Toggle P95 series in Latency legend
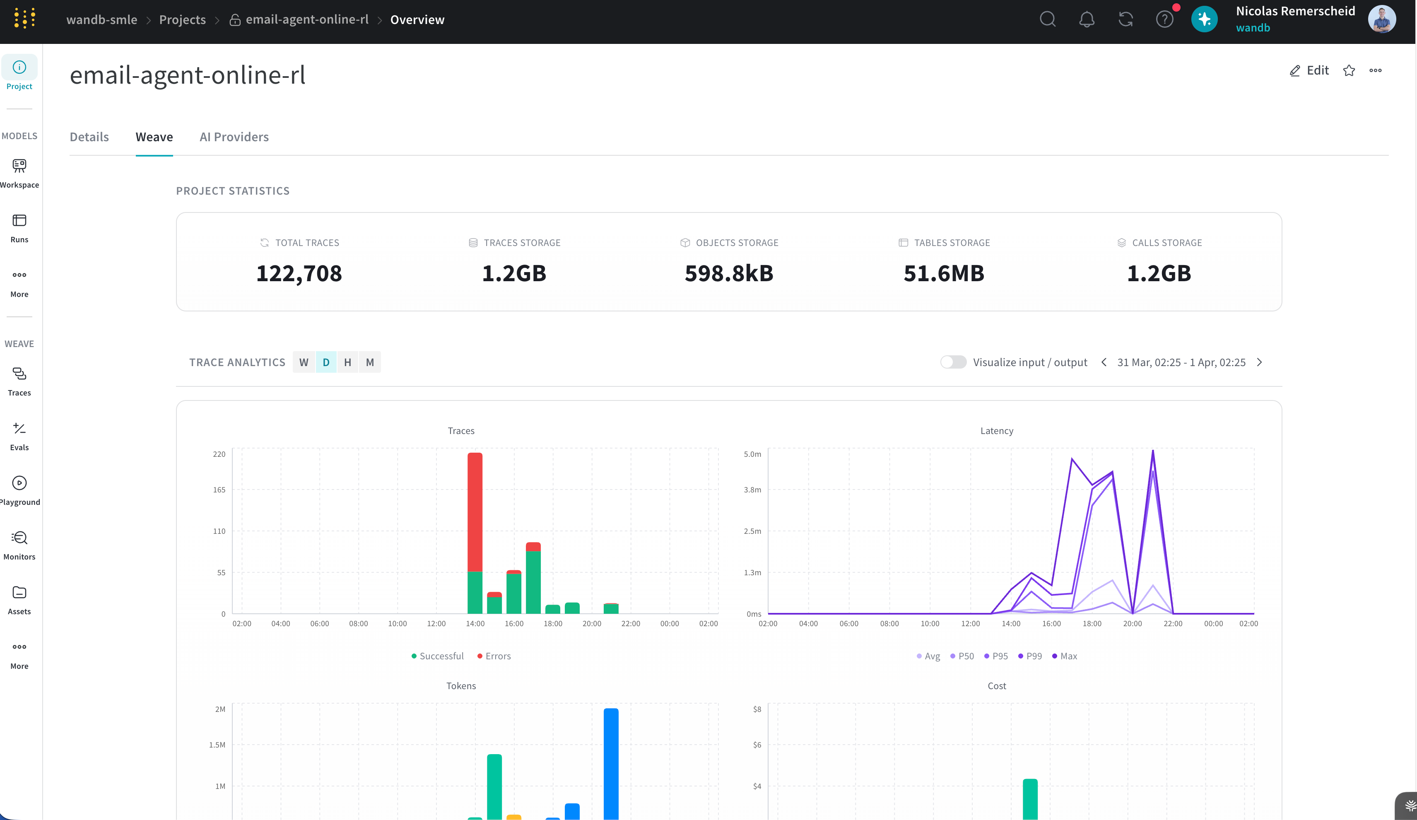The height and width of the screenshot is (820, 1417). [996, 656]
